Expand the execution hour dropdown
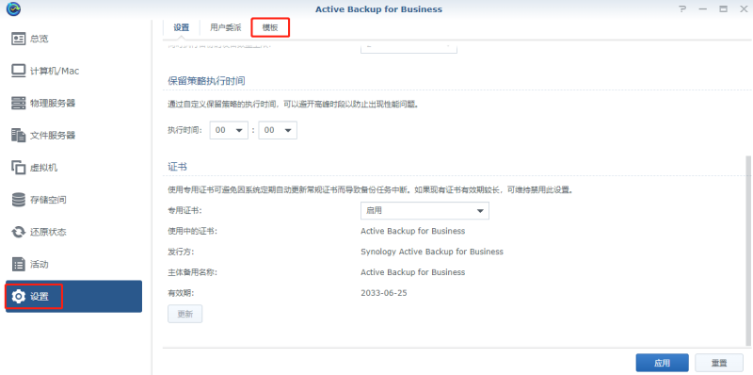 click(229, 130)
